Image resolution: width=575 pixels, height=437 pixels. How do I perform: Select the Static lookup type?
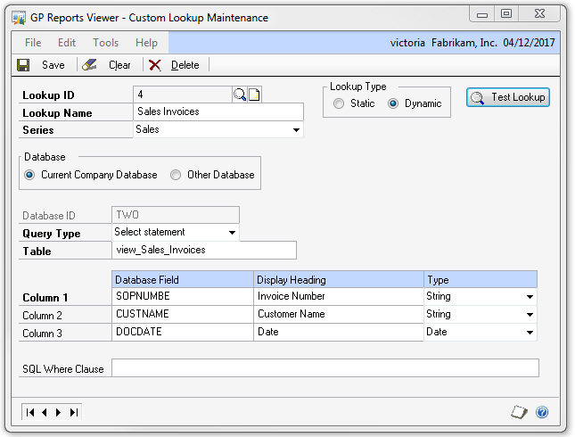(339, 103)
